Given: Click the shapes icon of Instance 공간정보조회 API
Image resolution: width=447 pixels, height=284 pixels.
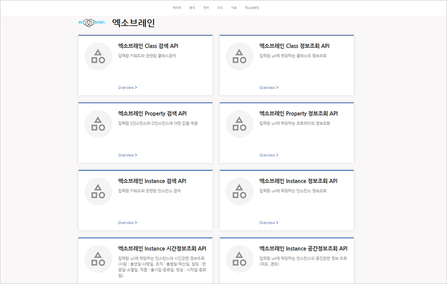Looking at the screenshot, I should tap(239, 259).
